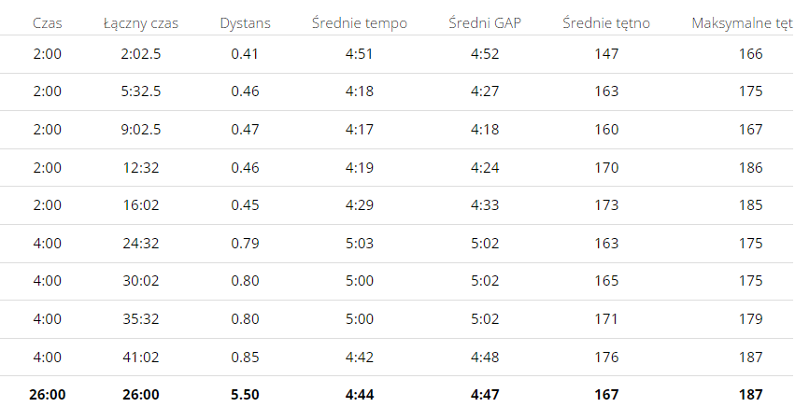Click the 4:42 average pace cell
Viewport: 795px width, 407px height.
360,358
